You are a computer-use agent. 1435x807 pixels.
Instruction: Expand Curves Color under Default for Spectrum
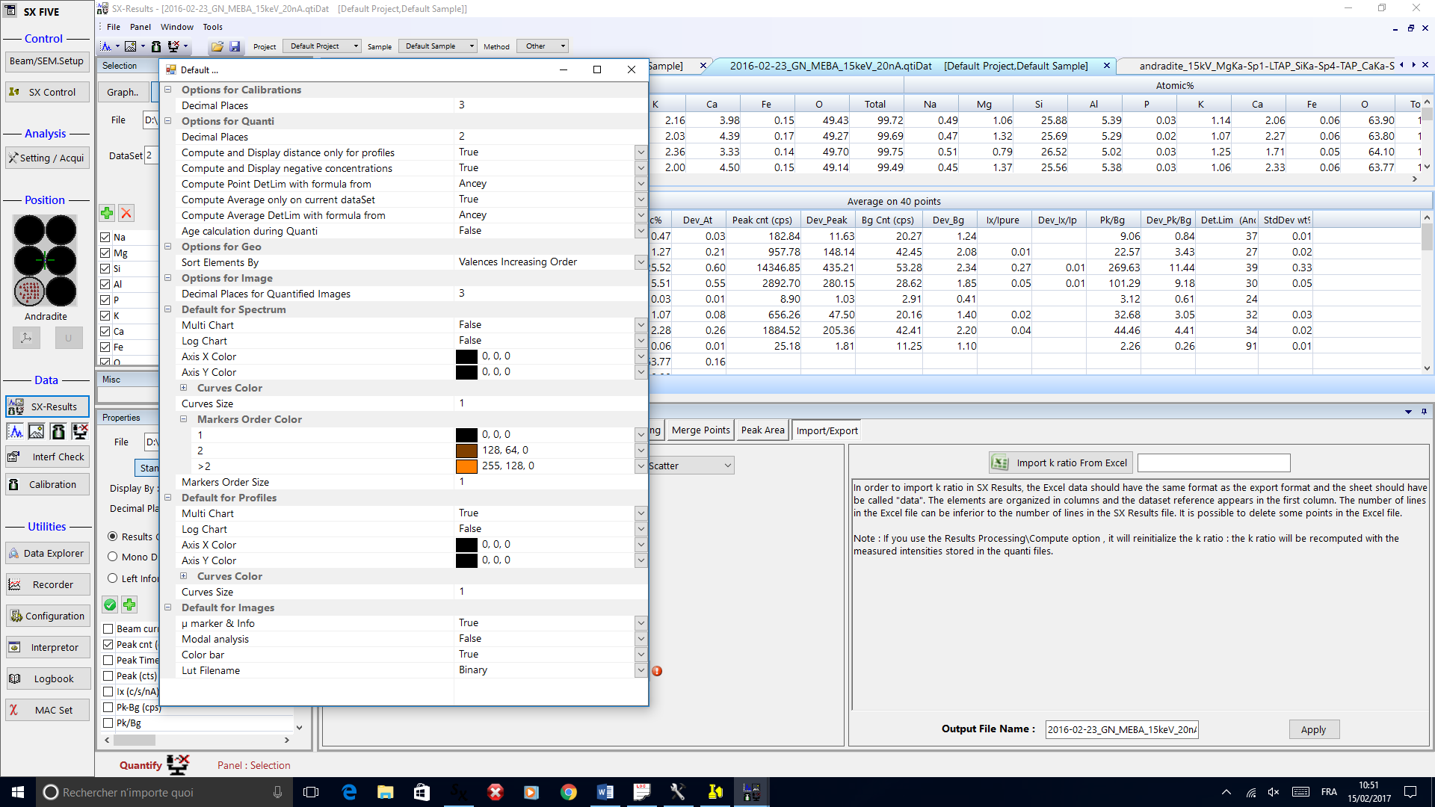(x=184, y=388)
